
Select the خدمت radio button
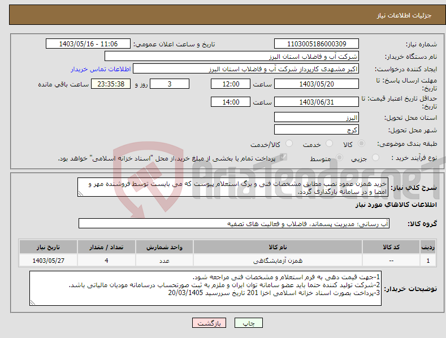tap(329, 144)
